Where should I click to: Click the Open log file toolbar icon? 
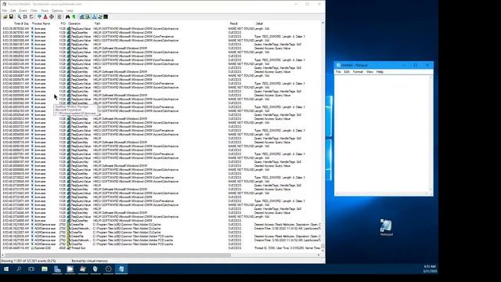5,16
